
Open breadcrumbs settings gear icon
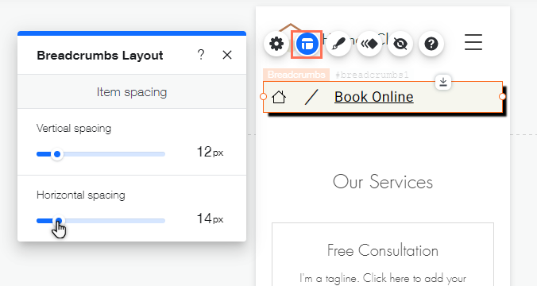tap(276, 44)
